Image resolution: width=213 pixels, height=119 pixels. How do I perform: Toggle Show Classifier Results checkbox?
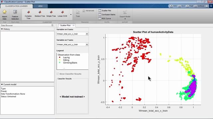pos(58,74)
